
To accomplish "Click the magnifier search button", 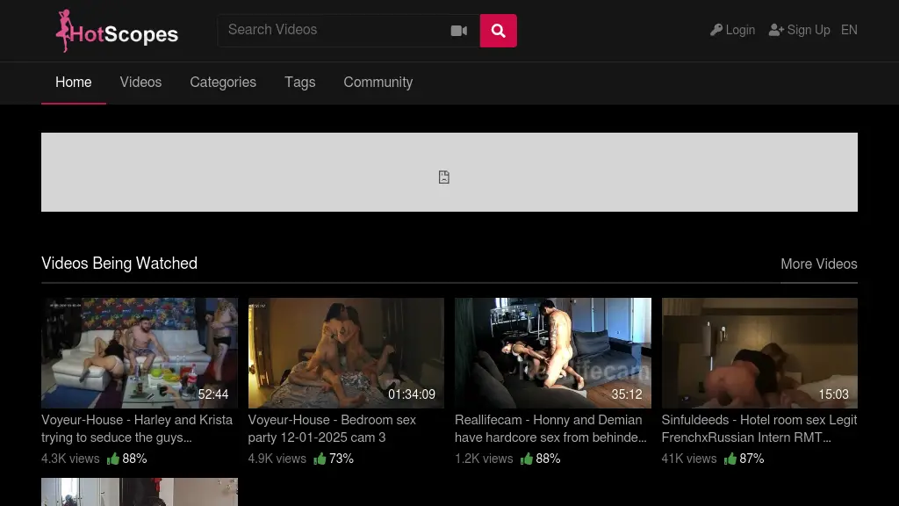I will (x=498, y=31).
